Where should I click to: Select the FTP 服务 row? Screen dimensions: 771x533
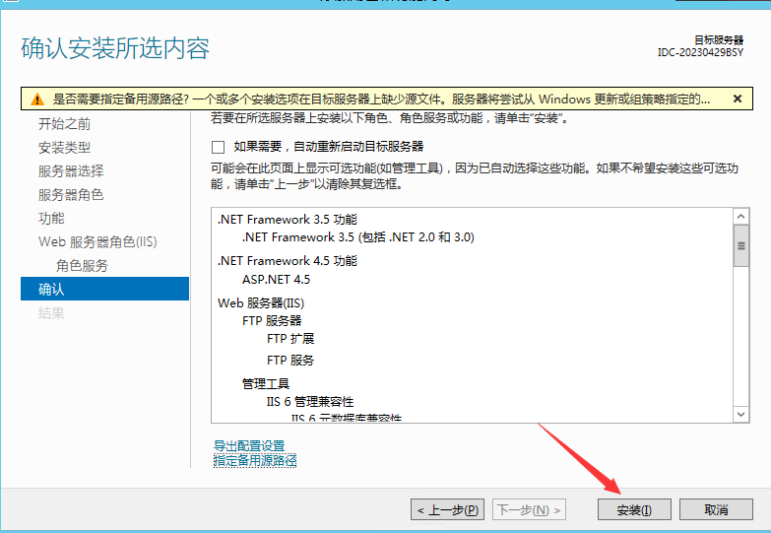pyautogui.click(x=290, y=361)
